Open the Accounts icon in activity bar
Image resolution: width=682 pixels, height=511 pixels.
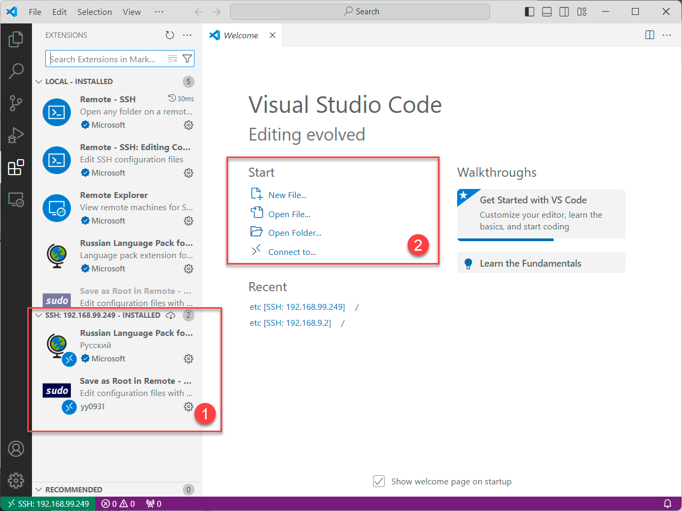16,449
